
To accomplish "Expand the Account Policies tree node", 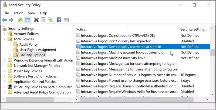I will click(4, 34).
